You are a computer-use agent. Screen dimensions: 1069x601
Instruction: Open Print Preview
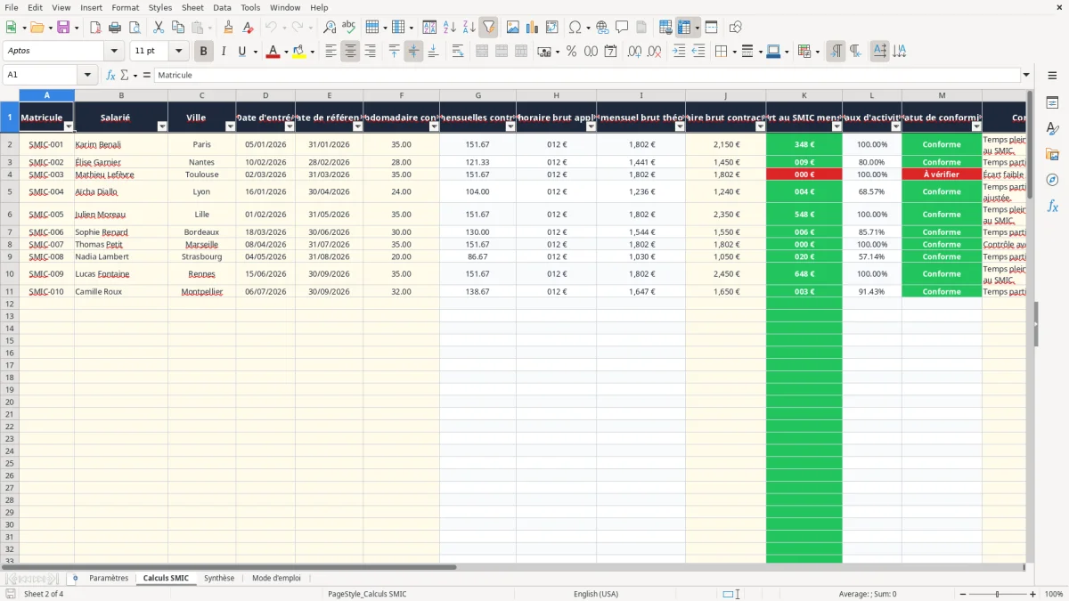click(134, 28)
